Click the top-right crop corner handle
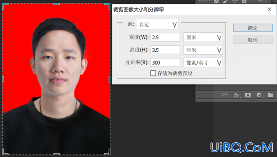 [107, 7]
